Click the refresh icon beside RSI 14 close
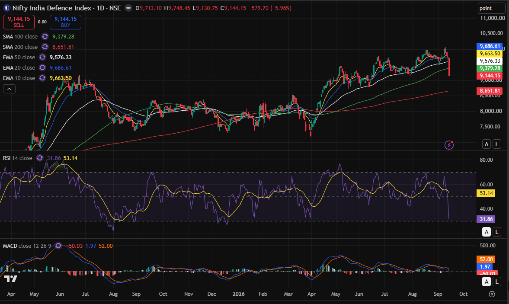Screen dimensions: 509x304 point(40,158)
